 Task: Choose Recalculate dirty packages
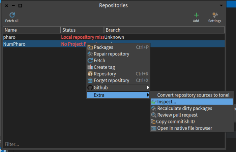click(192, 108)
